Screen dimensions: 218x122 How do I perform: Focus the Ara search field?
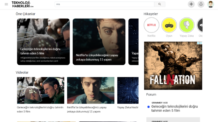pos(104,4)
